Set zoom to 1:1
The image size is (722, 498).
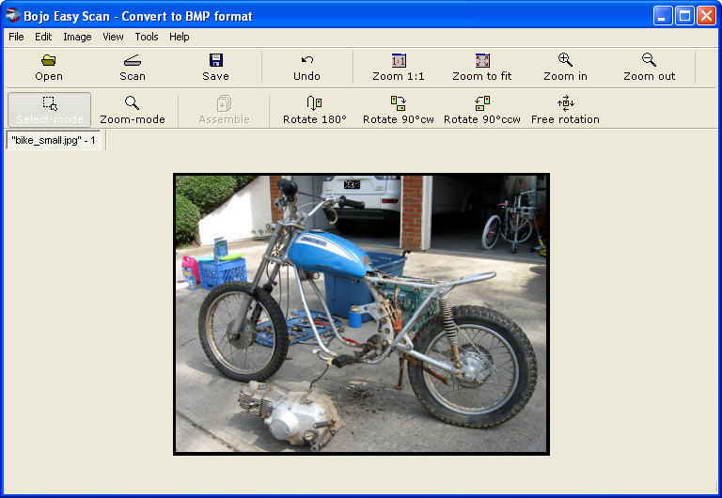[x=399, y=68]
